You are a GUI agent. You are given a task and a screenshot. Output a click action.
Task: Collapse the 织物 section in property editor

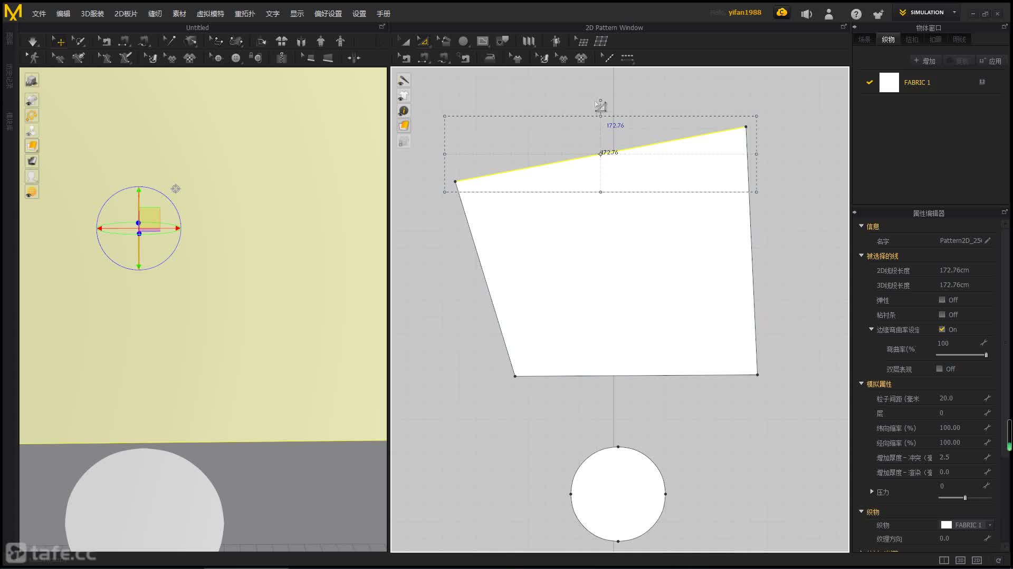point(862,512)
